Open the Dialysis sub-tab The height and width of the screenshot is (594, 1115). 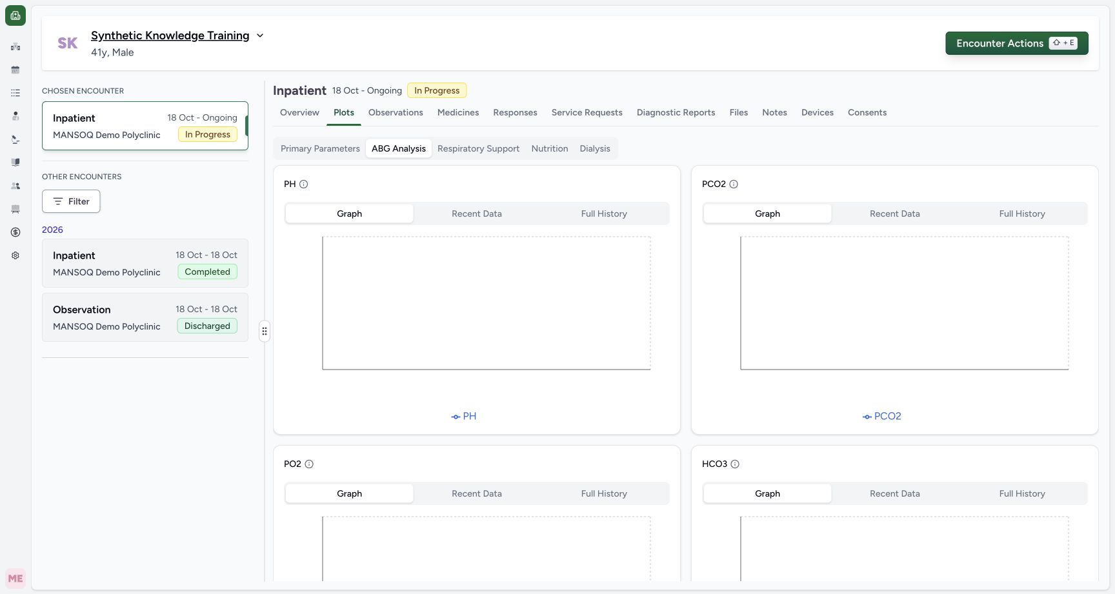[595, 148]
